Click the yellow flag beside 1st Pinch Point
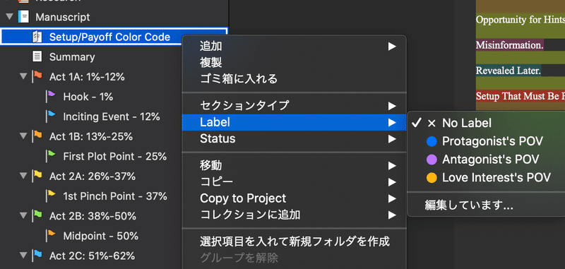 tap(51, 196)
